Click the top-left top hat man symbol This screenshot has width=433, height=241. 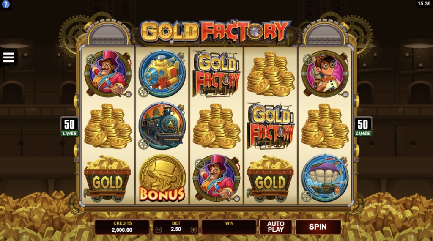click(108, 74)
